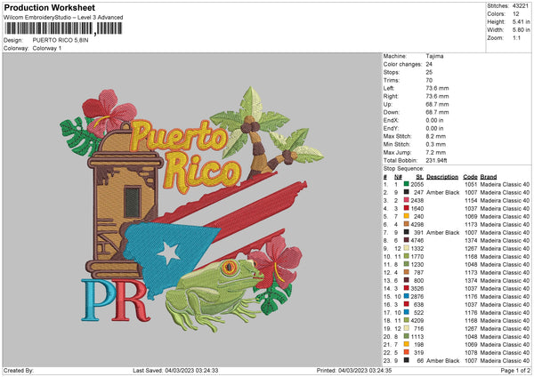Click the Stops value '25'
534x377 pixels.
(429, 72)
